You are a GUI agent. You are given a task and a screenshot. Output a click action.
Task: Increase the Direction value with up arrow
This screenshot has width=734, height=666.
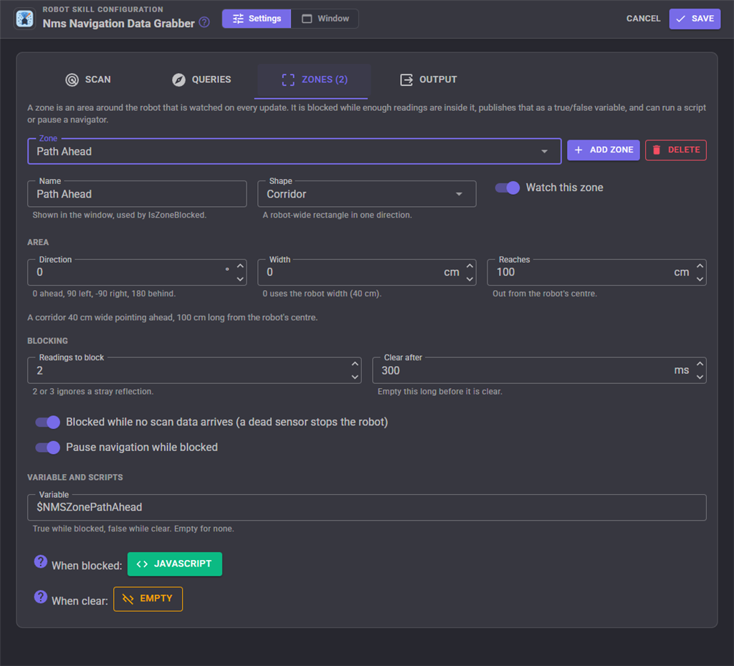[x=240, y=266]
